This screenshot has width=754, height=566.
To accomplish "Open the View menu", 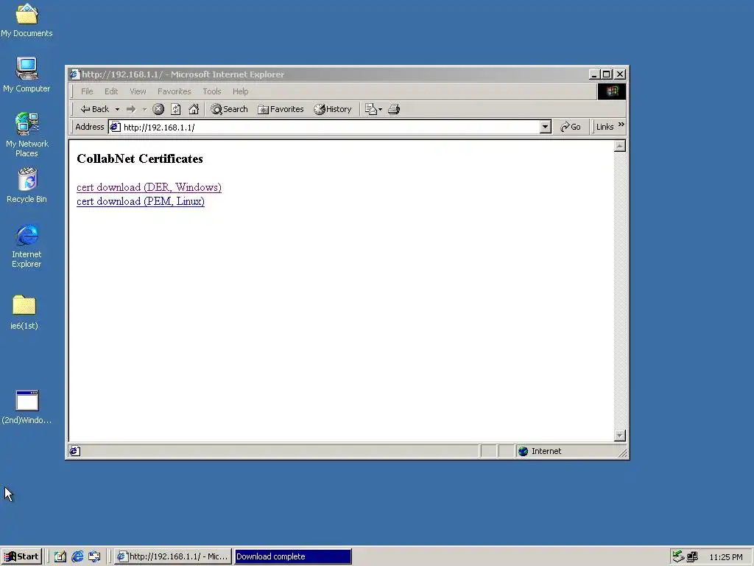I will coord(138,91).
